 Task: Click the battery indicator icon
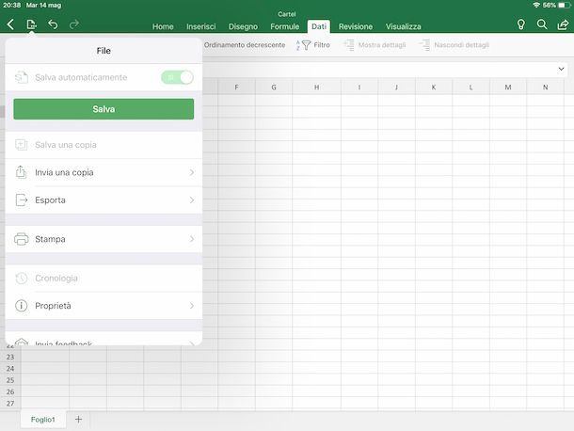[565, 5]
